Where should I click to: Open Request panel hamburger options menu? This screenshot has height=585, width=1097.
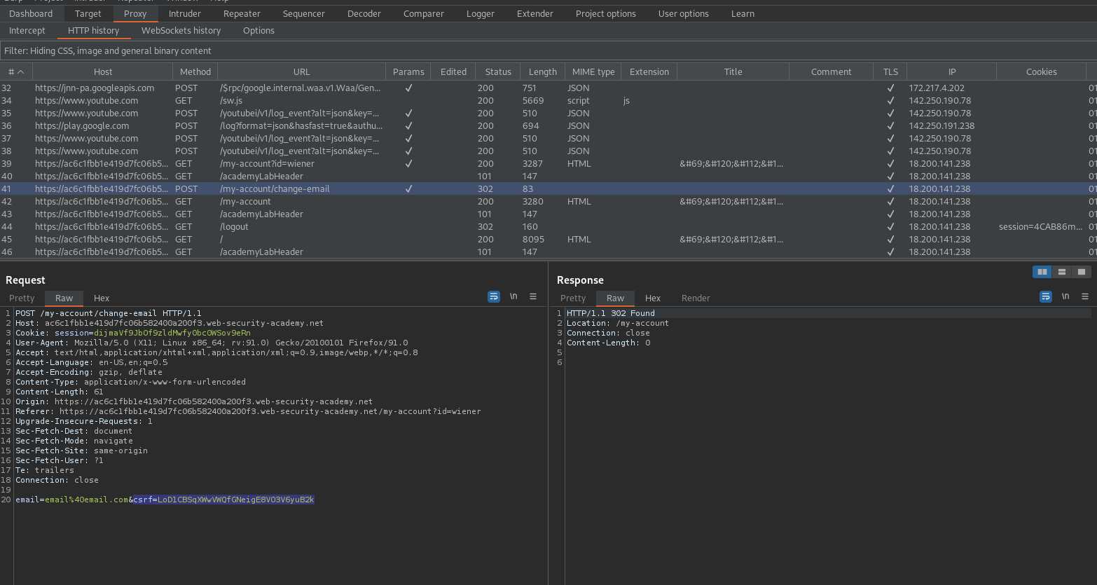tap(533, 297)
